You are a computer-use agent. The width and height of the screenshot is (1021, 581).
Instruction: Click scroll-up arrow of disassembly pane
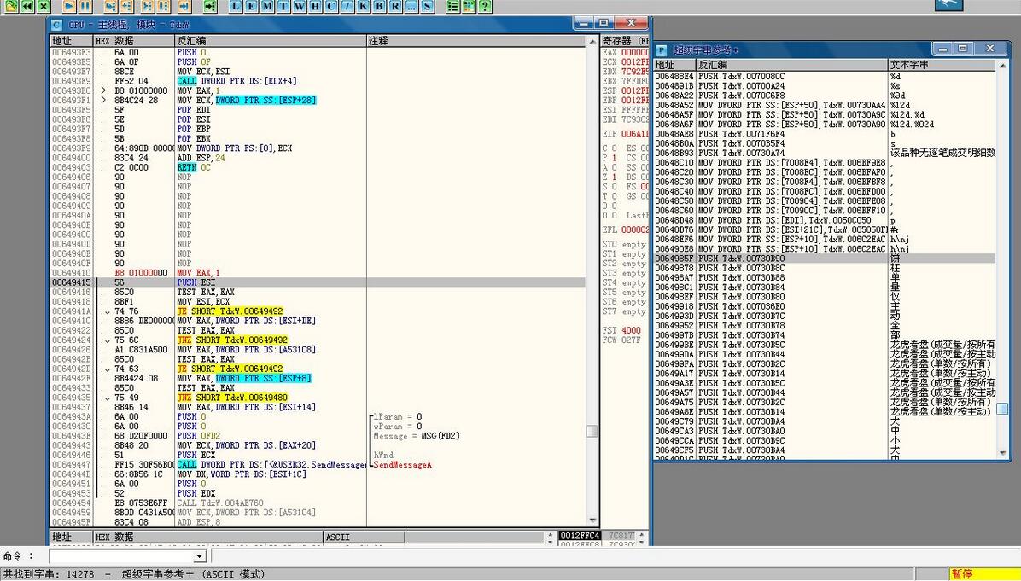[x=592, y=40]
